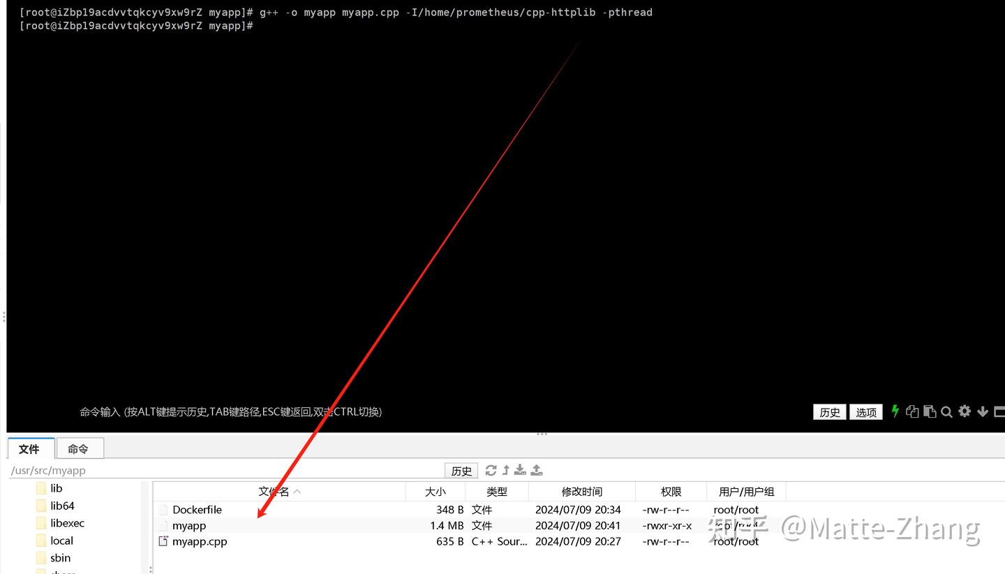
Task: Click the file panel 历史 button
Action: coord(461,470)
